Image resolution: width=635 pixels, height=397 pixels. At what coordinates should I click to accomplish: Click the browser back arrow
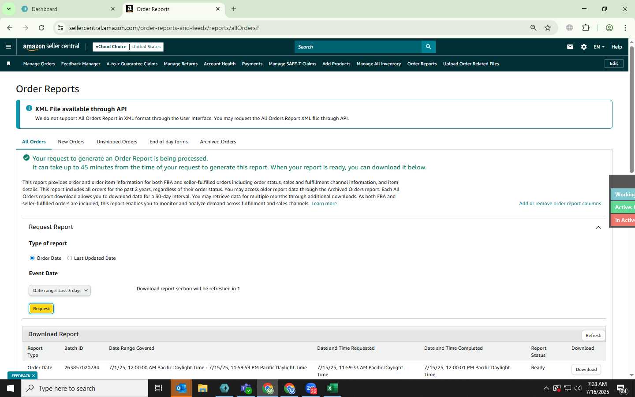coord(10,28)
